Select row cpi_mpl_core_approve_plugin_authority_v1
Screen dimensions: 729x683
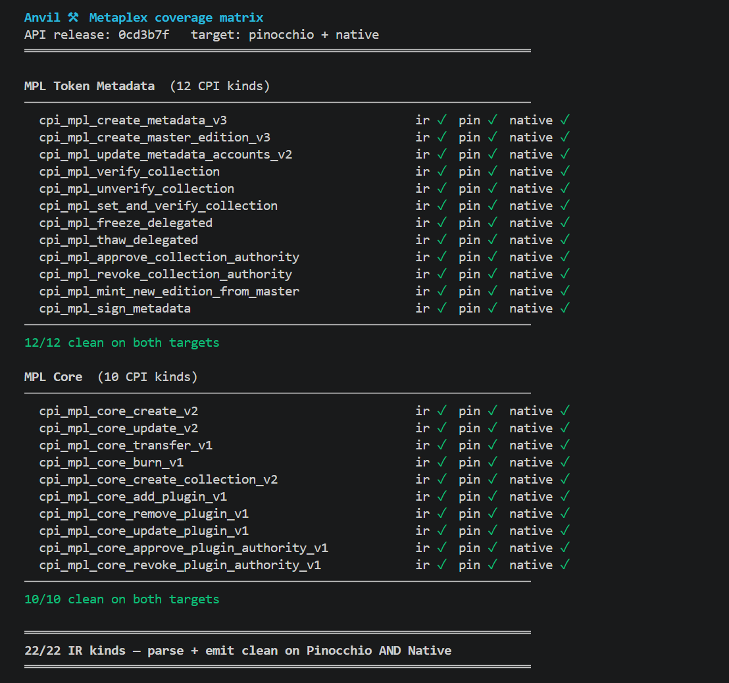pos(305,548)
